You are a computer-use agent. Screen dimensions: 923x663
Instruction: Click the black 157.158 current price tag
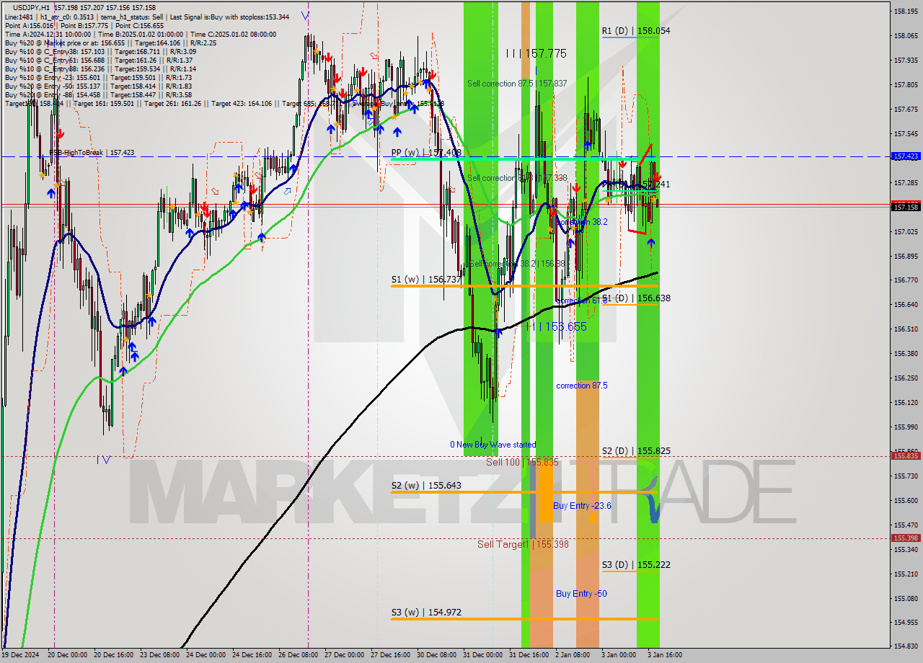[x=906, y=207]
